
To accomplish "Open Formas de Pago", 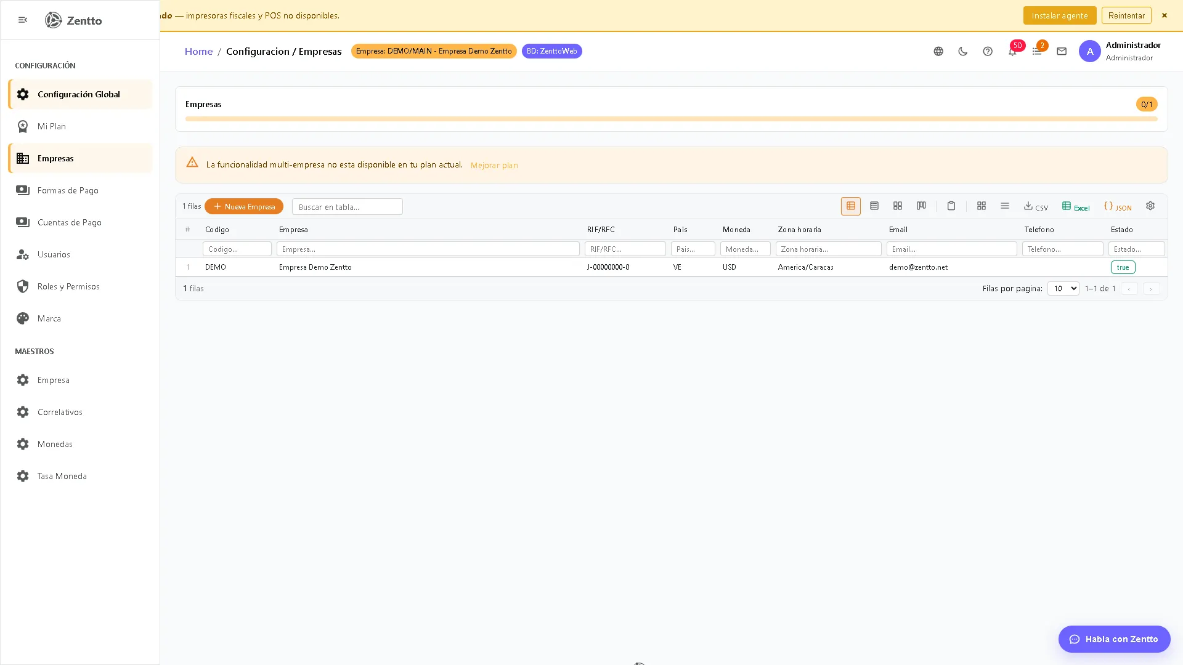I will point(80,190).
